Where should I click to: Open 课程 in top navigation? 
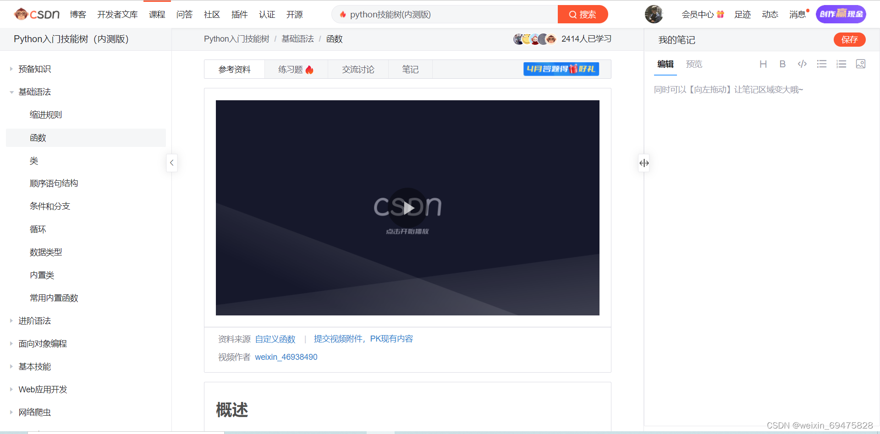157,14
